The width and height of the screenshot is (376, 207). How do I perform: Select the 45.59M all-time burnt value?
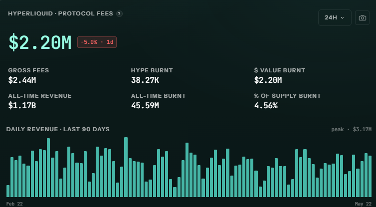pos(145,106)
